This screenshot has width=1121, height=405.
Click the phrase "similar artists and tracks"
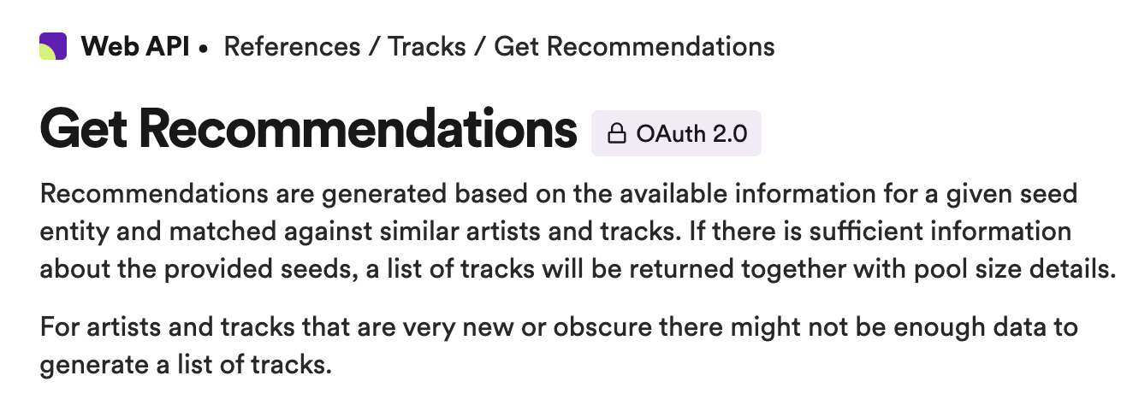(565, 232)
